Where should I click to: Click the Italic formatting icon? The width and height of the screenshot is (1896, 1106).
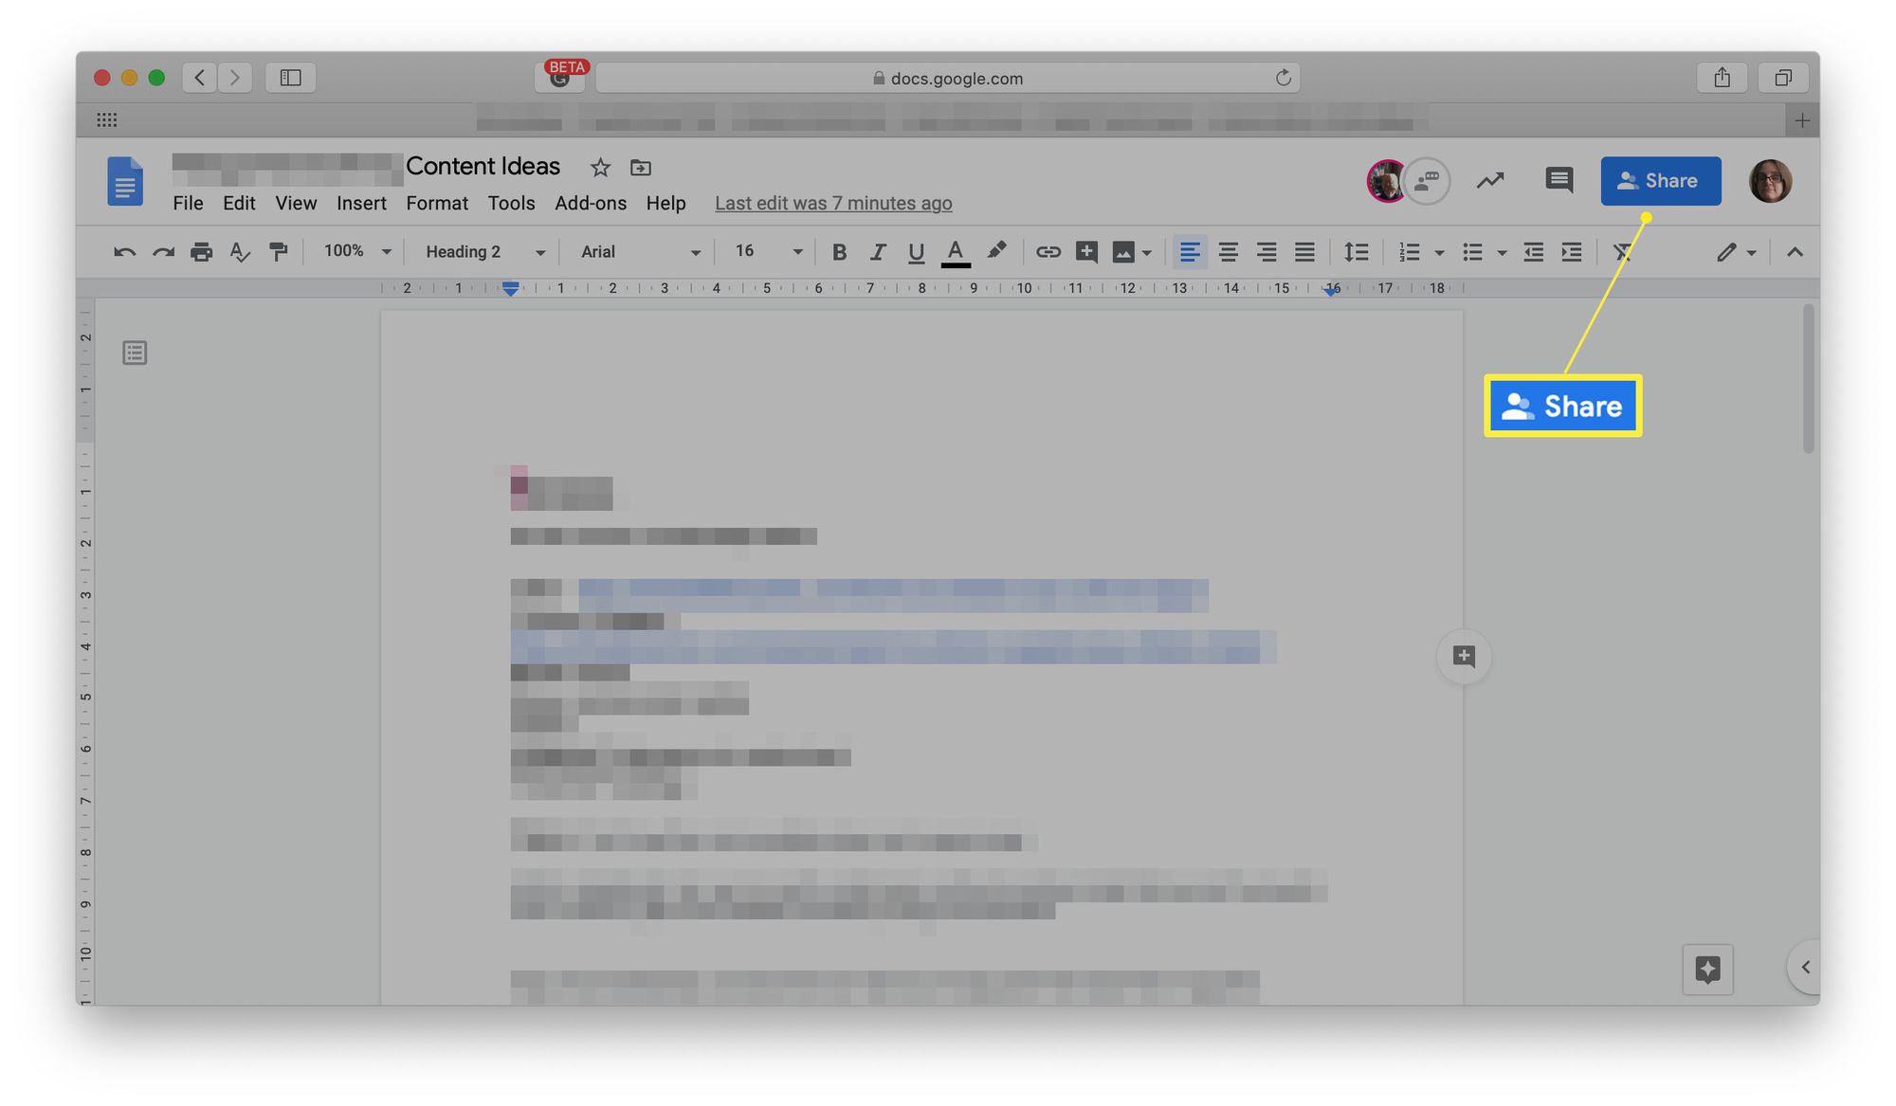pos(876,253)
